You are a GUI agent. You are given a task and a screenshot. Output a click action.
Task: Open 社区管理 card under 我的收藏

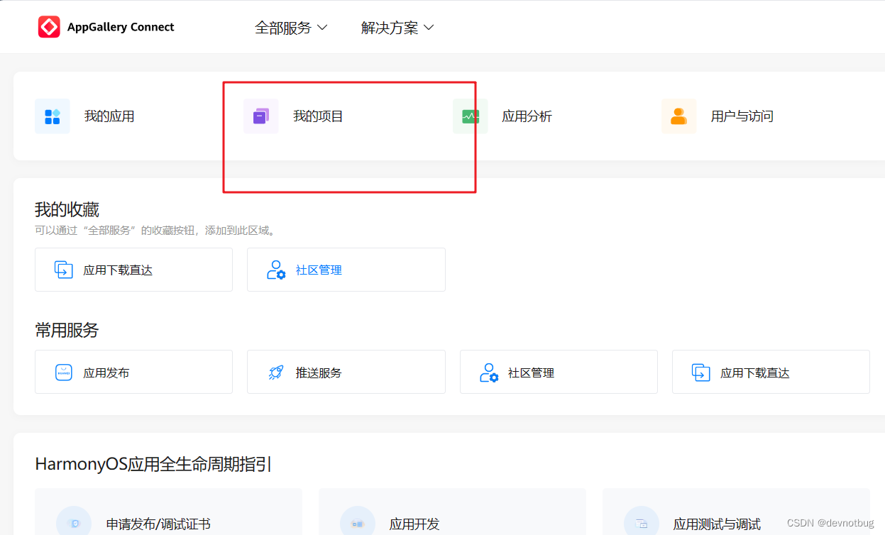(x=346, y=270)
